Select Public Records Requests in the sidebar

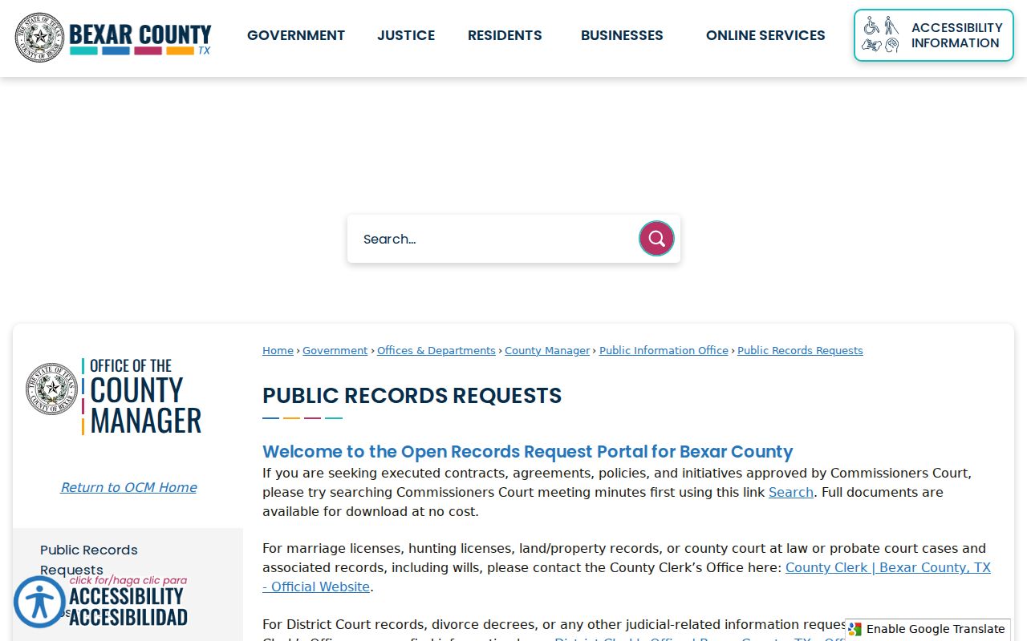(x=89, y=560)
